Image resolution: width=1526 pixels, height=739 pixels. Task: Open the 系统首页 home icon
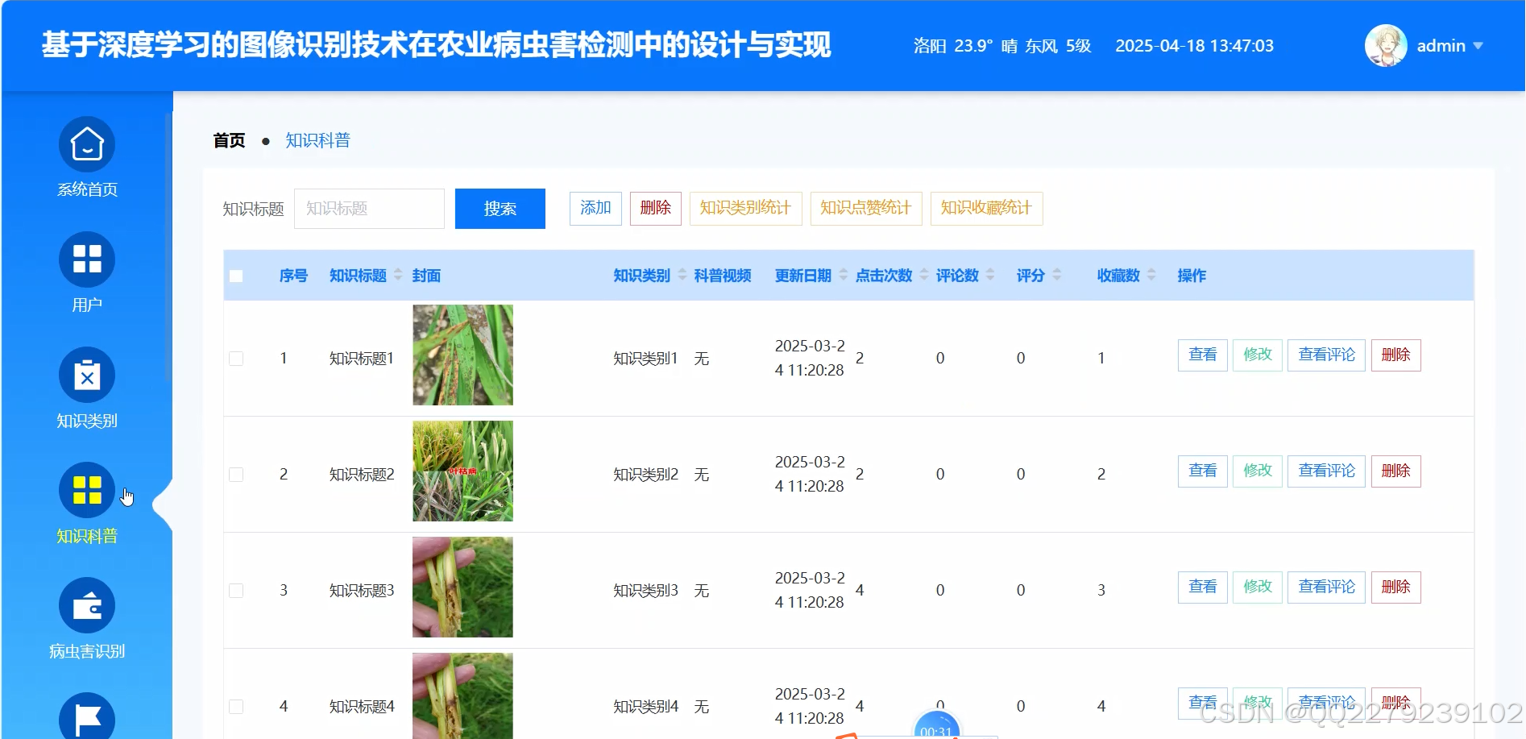click(x=87, y=144)
